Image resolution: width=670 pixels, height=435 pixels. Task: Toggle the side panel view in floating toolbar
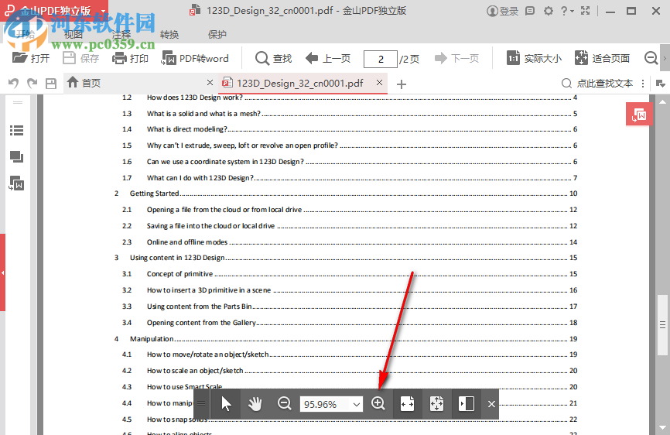pyautogui.click(x=466, y=404)
